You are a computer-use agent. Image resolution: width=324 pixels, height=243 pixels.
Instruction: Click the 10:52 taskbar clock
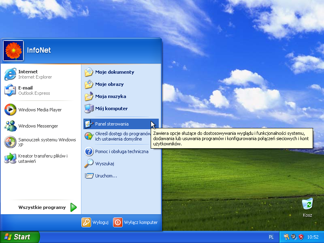pos(313,237)
